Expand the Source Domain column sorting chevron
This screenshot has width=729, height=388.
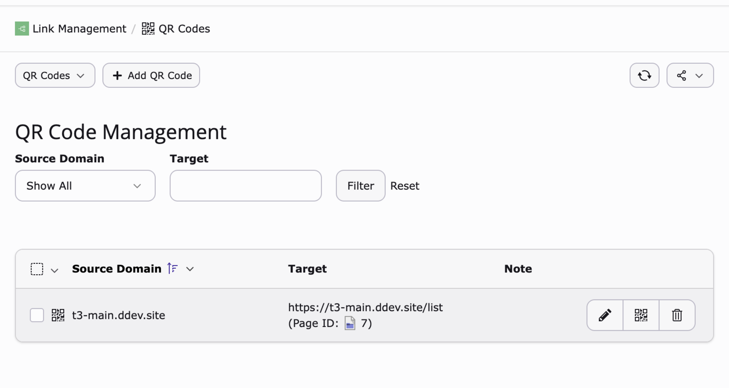[190, 269]
